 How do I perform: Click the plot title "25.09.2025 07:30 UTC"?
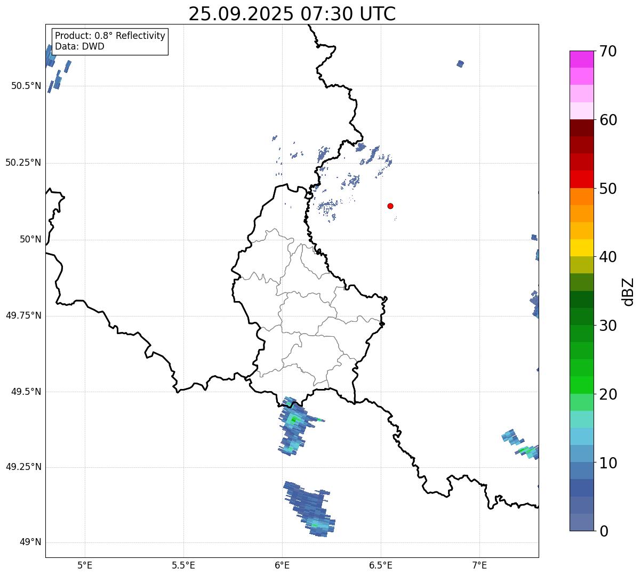tap(292, 13)
